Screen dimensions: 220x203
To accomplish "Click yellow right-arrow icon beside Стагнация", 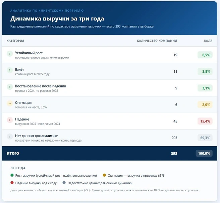I will (x=10, y=104).
